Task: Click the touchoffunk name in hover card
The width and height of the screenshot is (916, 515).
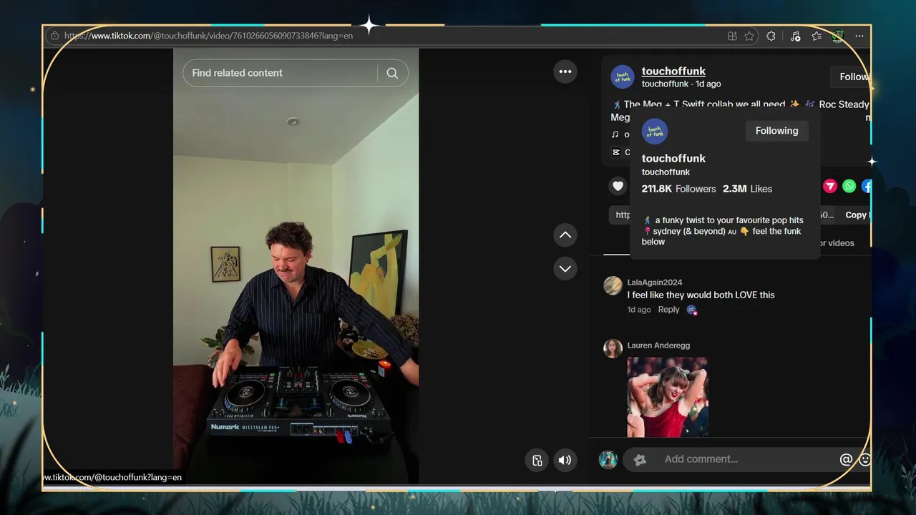Action: 673,158
